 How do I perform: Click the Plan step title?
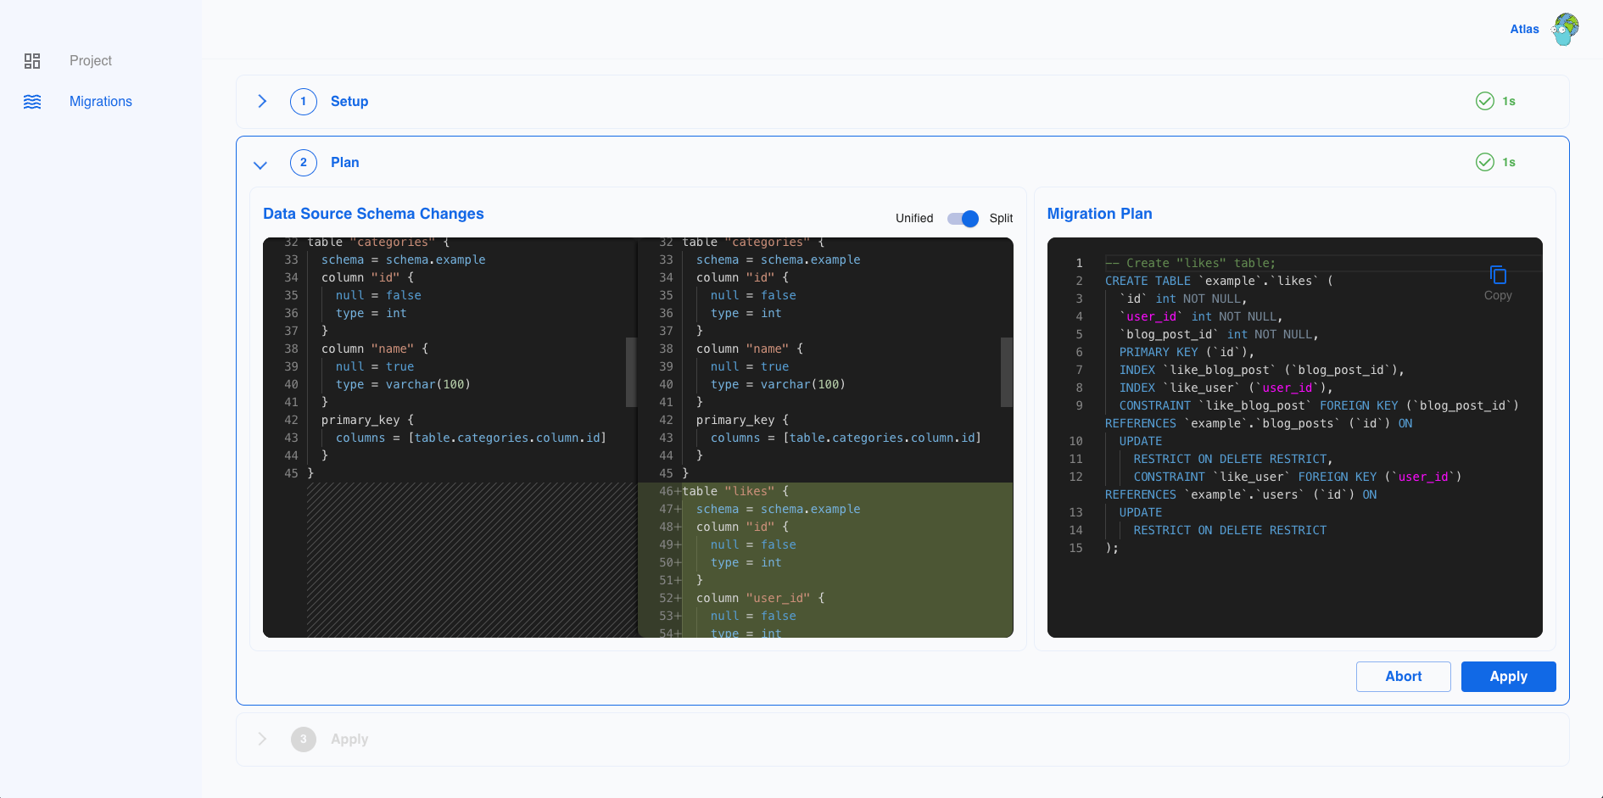tap(345, 163)
